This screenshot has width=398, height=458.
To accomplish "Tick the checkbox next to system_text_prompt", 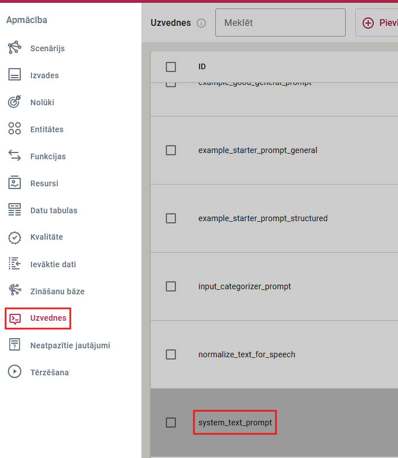I will tap(171, 423).
